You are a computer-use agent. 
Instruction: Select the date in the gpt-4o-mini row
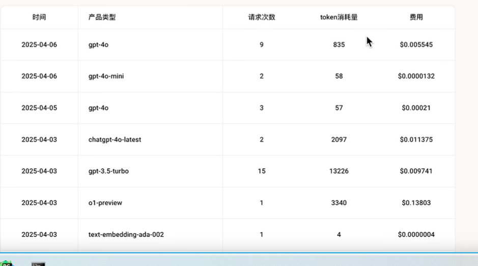pyautogui.click(x=39, y=76)
